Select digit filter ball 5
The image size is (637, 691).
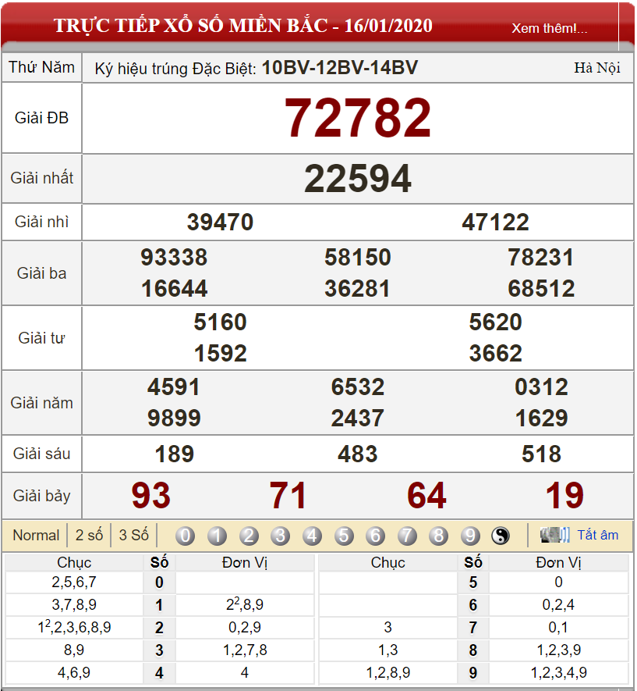point(344,536)
